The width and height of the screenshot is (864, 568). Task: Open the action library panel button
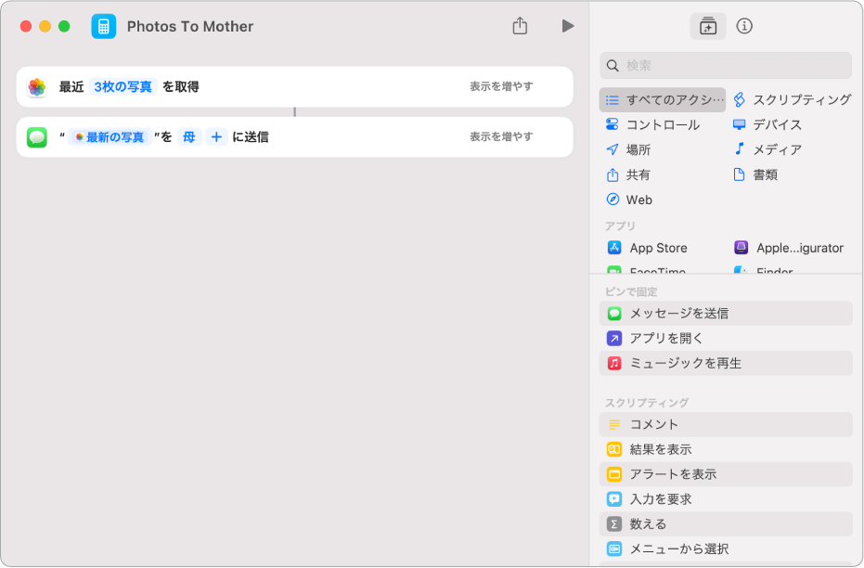pyautogui.click(x=707, y=26)
